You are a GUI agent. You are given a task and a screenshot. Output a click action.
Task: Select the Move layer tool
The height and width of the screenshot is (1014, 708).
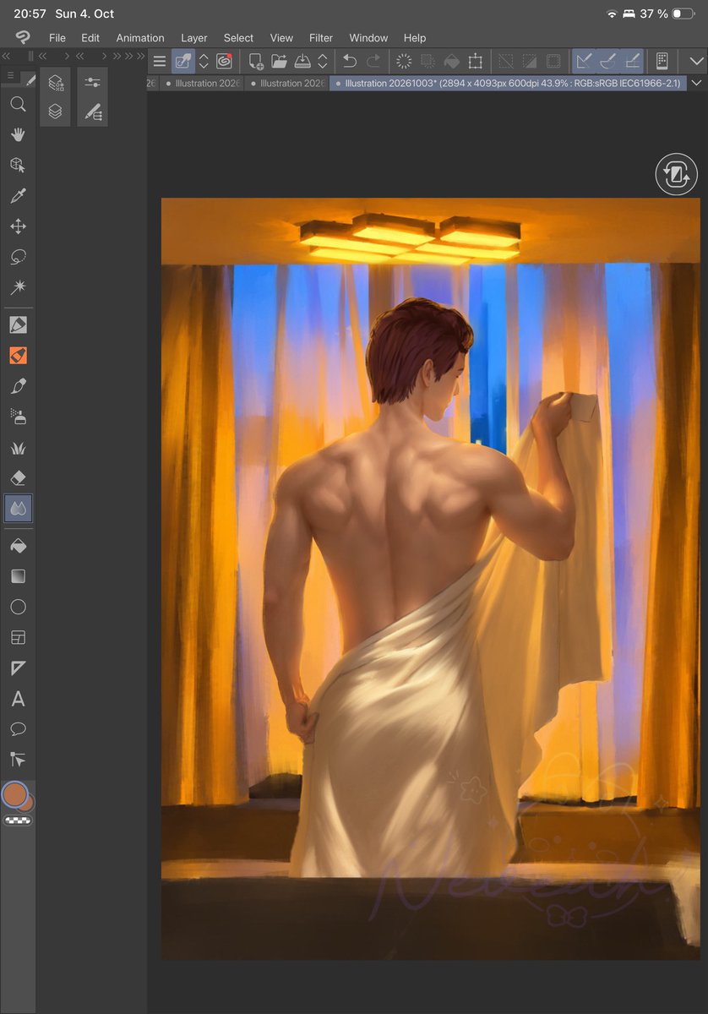[18, 226]
